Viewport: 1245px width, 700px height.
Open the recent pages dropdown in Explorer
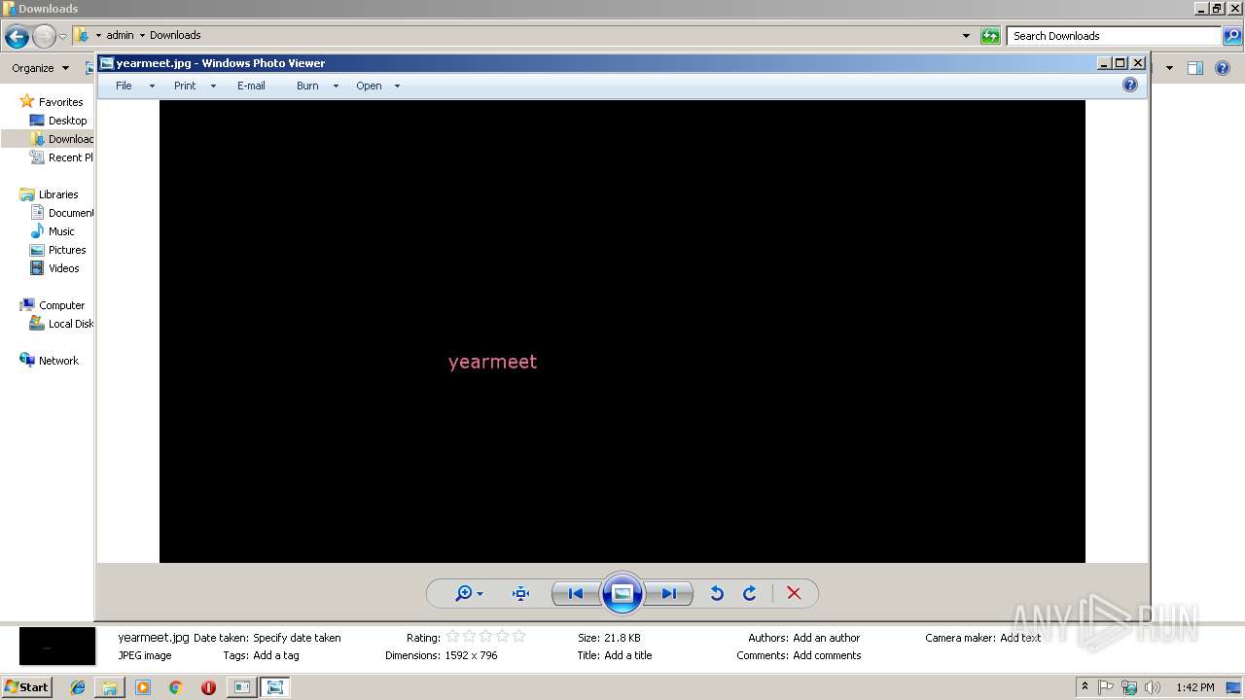click(x=62, y=37)
